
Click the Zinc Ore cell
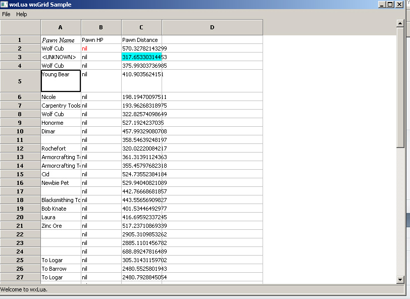pos(61,226)
